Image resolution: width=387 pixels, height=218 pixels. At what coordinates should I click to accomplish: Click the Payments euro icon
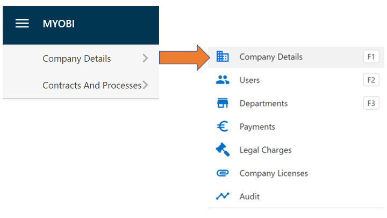tap(223, 126)
